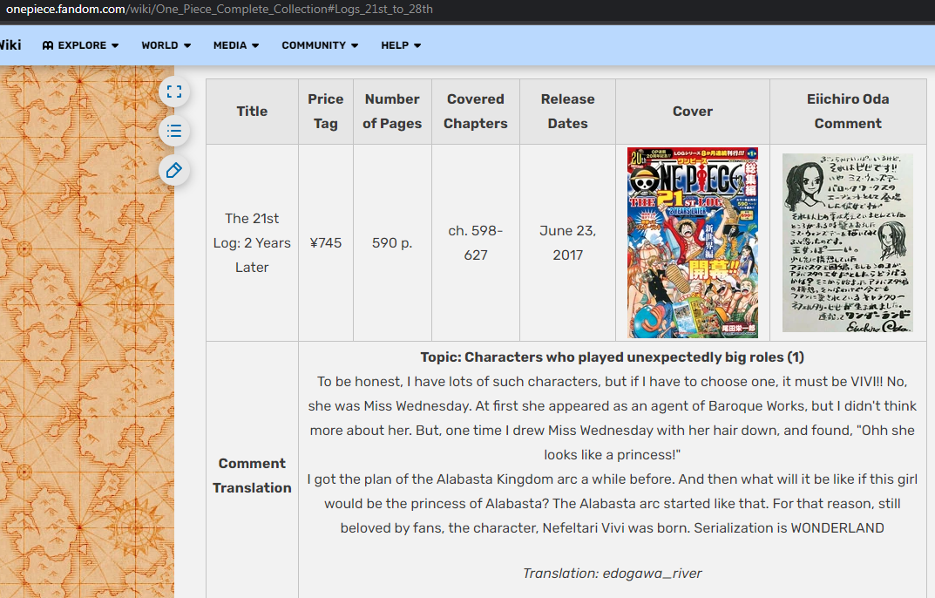This screenshot has width=935, height=598.
Task: Open the HELP dropdown menu
Action: click(x=401, y=45)
